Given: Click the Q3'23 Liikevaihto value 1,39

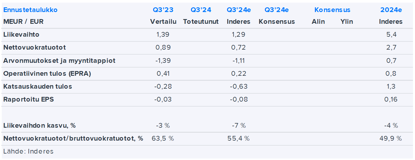Looking at the screenshot, I should tap(163, 35).
